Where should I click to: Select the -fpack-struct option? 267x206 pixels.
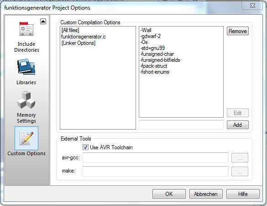click(154, 66)
